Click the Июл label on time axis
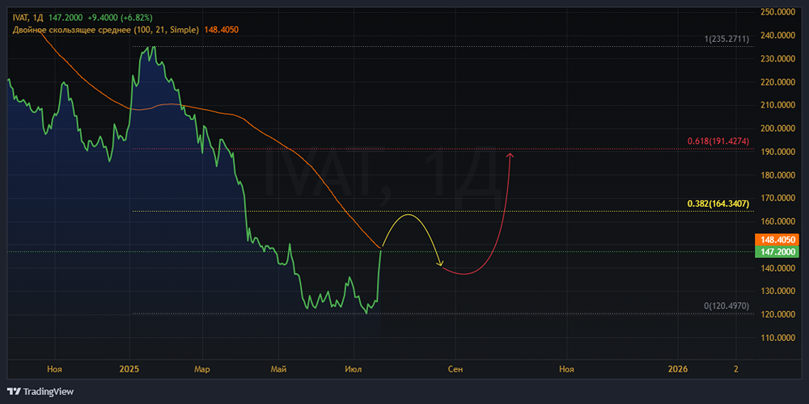The image size is (809, 404). pyautogui.click(x=354, y=368)
